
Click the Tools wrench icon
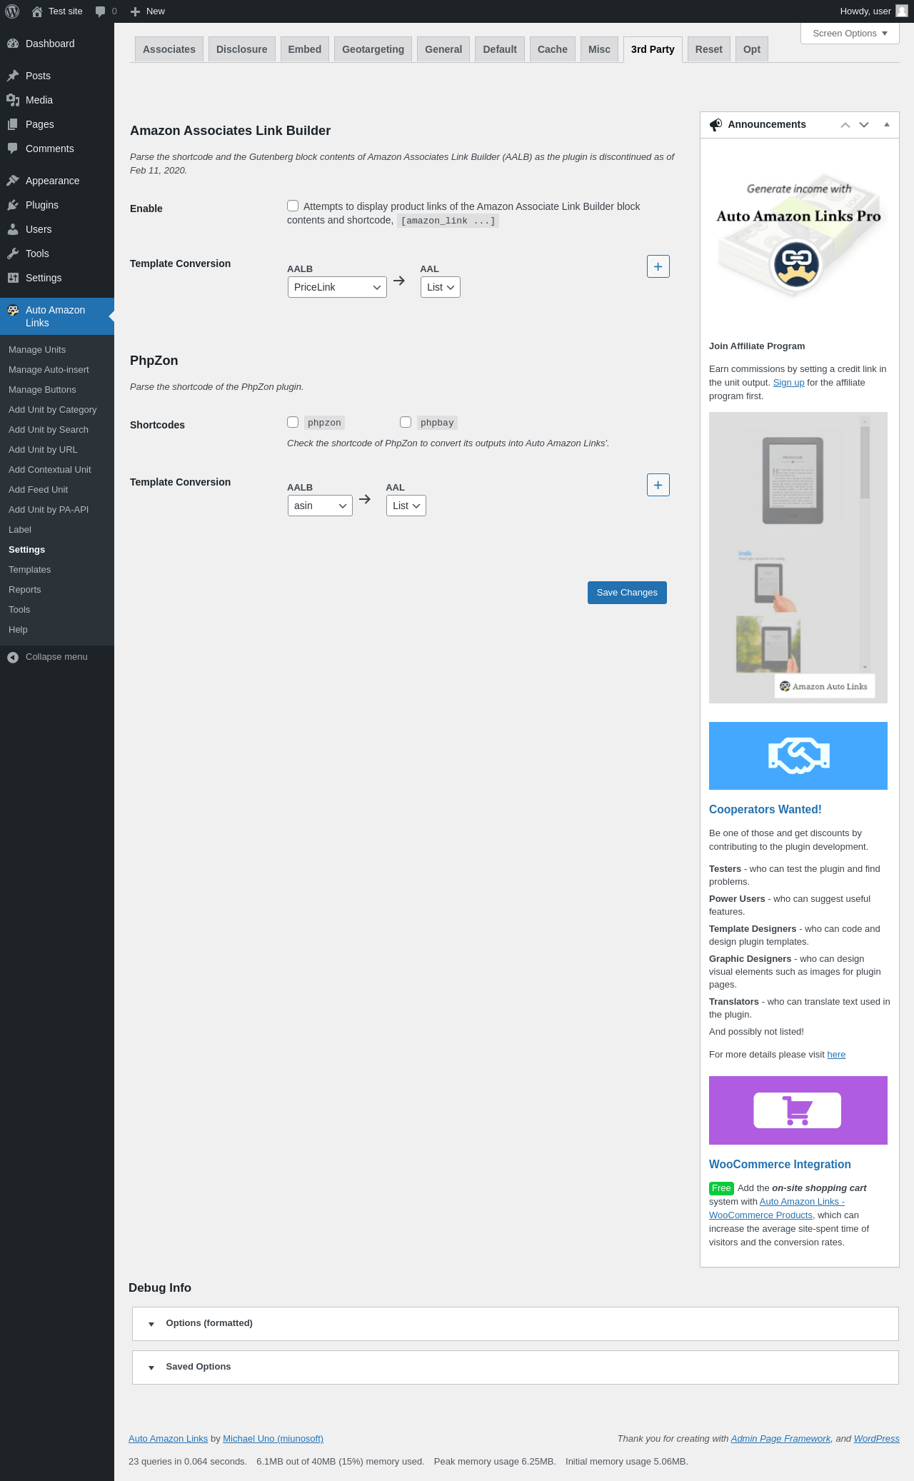(x=13, y=253)
